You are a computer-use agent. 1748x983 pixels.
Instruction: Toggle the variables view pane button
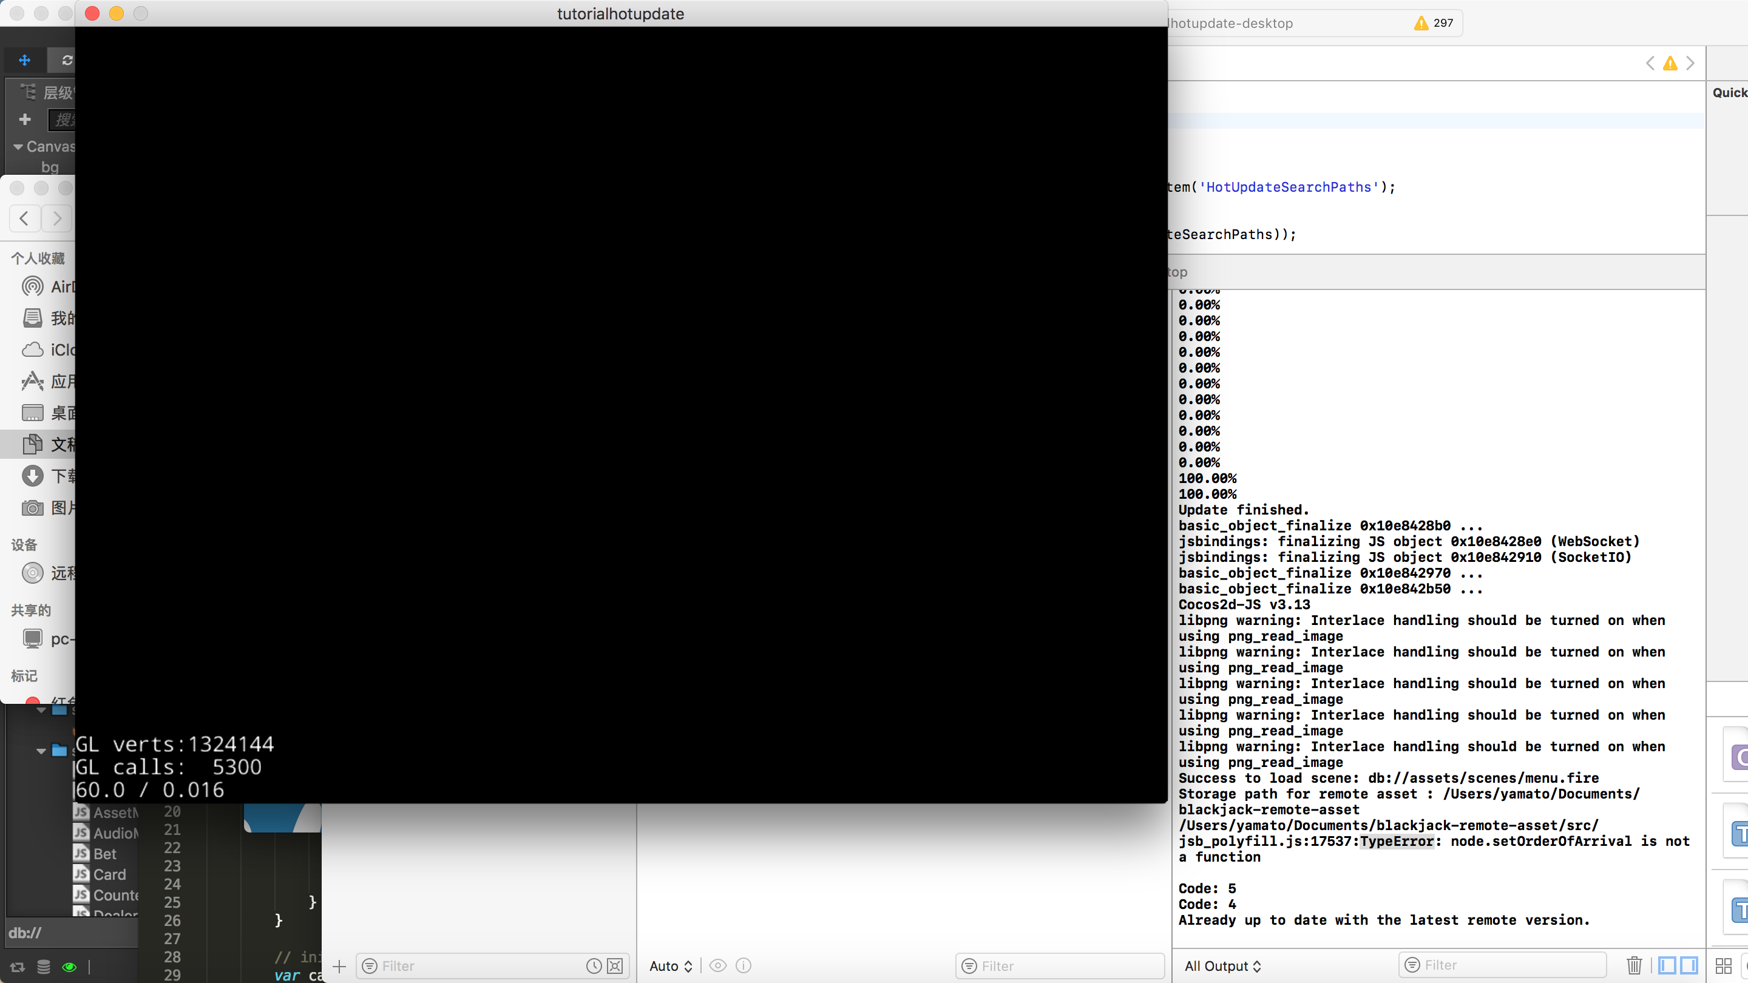pos(1667,965)
